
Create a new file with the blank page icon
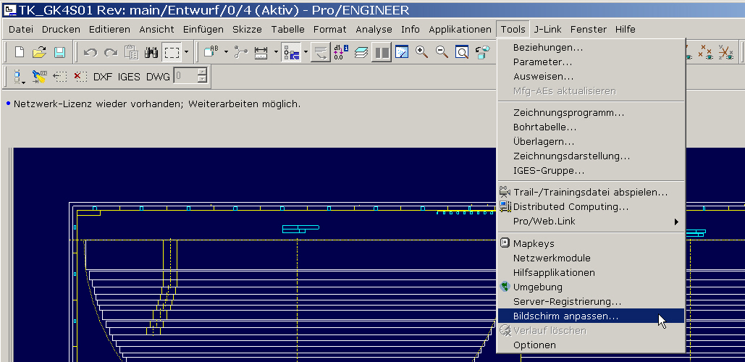tap(20, 52)
